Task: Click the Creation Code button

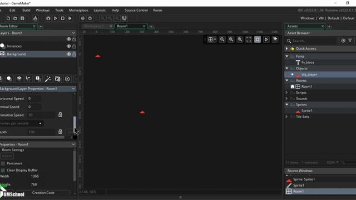Action: click(x=43, y=193)
